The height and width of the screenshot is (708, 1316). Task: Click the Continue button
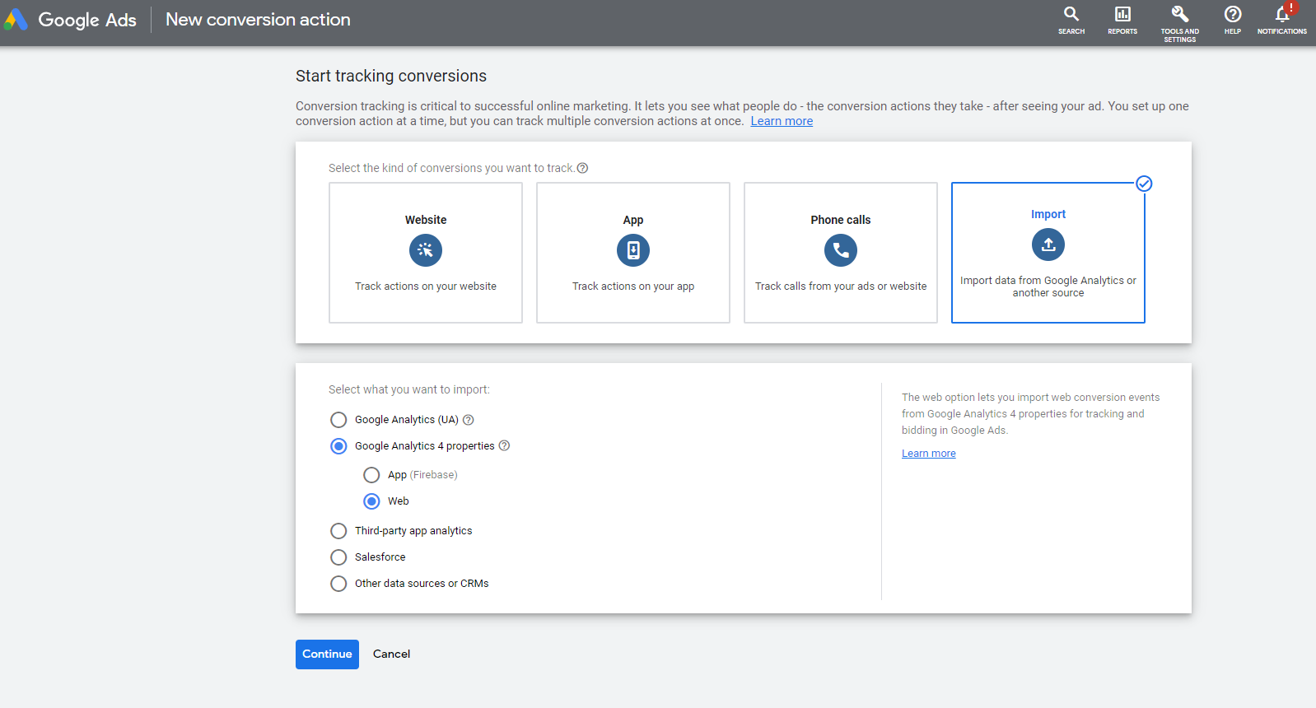[327, 654]
